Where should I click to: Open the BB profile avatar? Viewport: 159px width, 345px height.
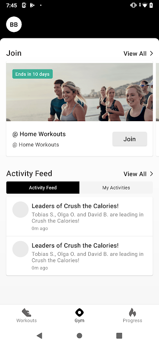[14, 25]
